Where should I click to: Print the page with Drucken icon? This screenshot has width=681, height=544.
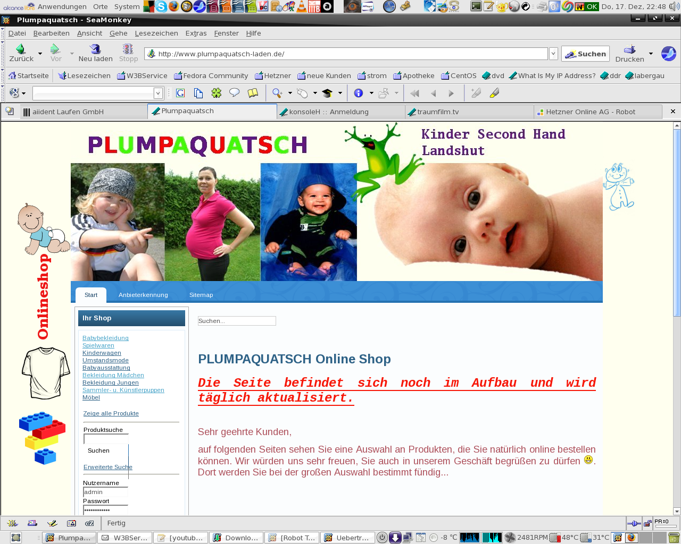(629, 53)
